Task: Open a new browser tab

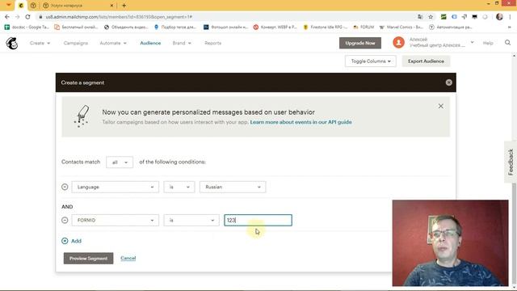Action: tap(124, 6)
